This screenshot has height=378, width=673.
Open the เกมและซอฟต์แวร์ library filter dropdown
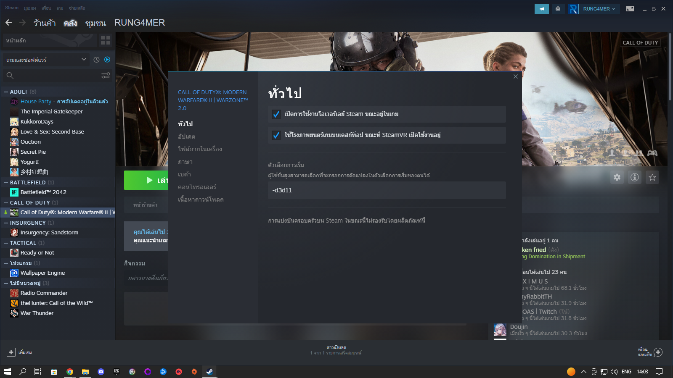pyautogui.click(x=46, y=60)
